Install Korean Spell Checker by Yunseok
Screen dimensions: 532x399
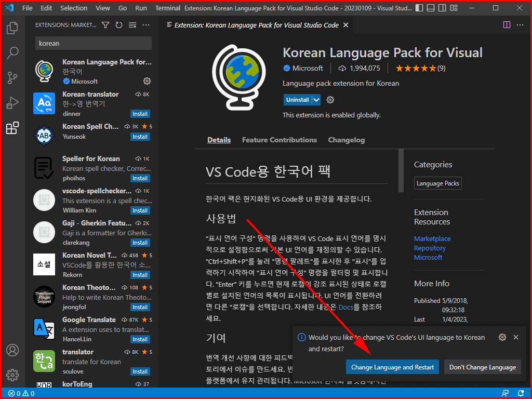tap(140, 137)
